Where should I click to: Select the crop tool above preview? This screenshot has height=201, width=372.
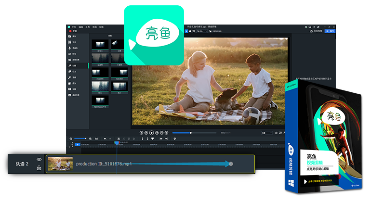point(194,31)
